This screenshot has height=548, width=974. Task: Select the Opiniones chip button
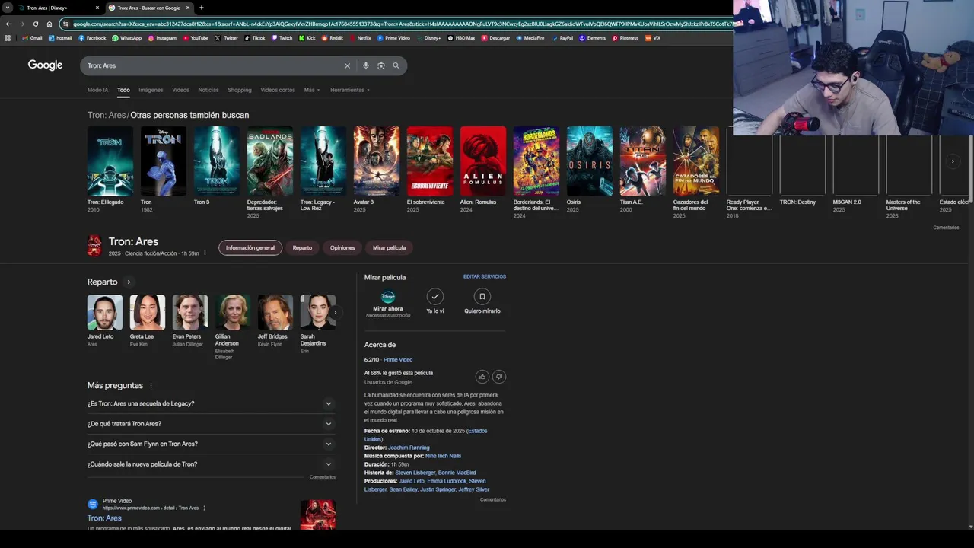(x=342, y=247)
